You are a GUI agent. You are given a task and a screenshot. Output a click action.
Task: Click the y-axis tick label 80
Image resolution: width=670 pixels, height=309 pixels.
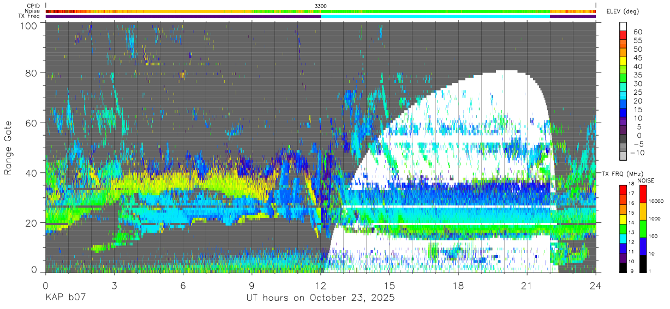tap(32, 73)
